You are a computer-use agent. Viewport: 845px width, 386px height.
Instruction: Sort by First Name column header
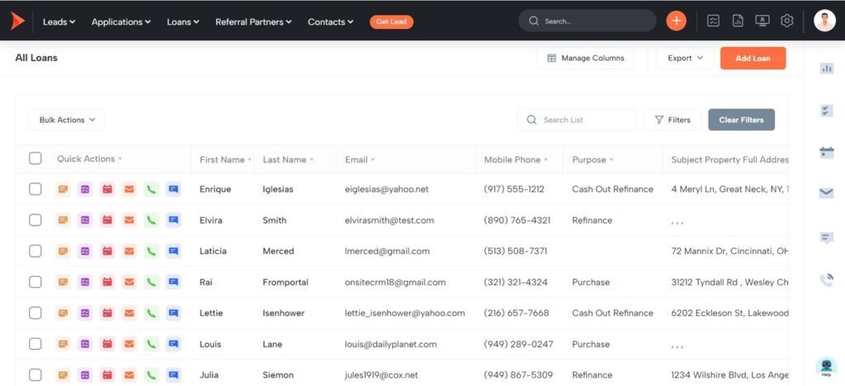coord(222,160)
